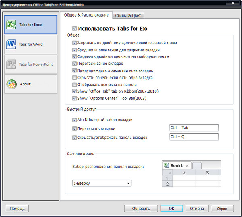The width and height of the screenshot is (242, 217).
Task: Click the About icon in sidebar
Action: 11,84
